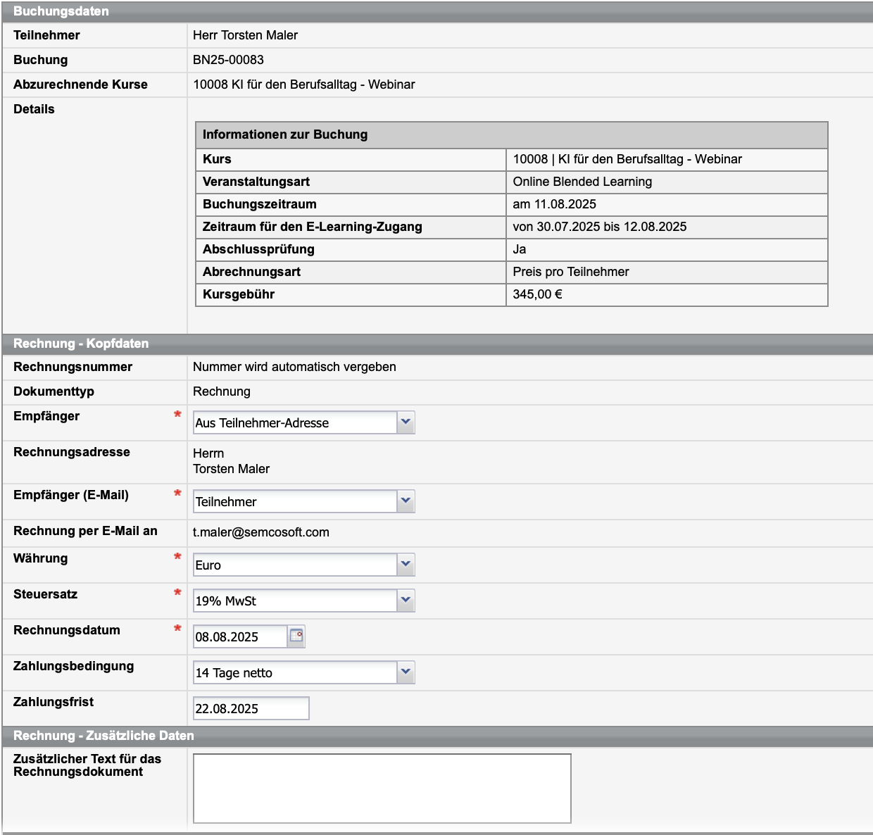Click the email address t.maler@semcosoft.com
The height and width of the screenshot is (835, 873).
[261, 532]
